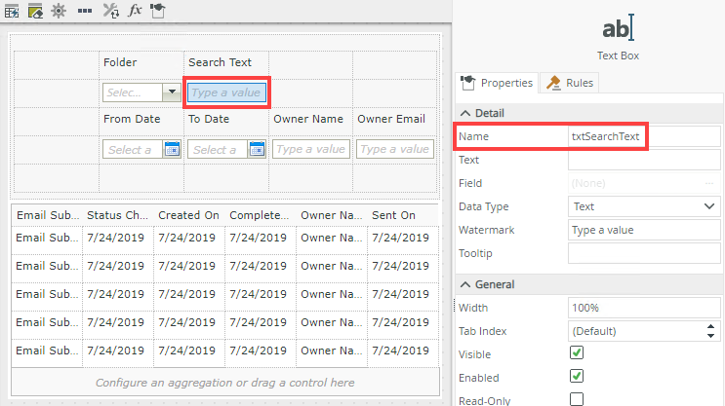Click the wrench tools toolbar icon

[x=111, y=11]
